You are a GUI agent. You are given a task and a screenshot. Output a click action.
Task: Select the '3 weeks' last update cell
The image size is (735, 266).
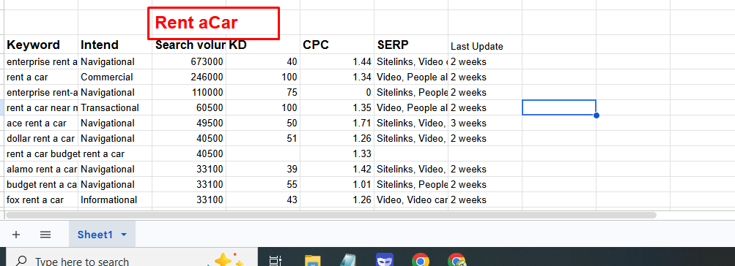pos(485,123)
